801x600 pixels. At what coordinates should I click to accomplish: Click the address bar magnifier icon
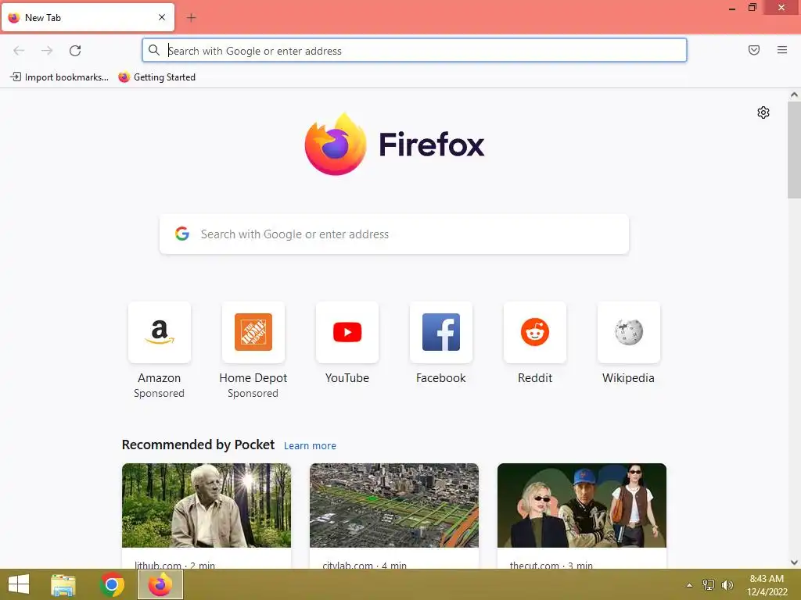154,50
